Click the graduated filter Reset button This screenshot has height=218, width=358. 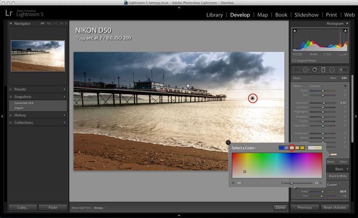click(330, 162)
